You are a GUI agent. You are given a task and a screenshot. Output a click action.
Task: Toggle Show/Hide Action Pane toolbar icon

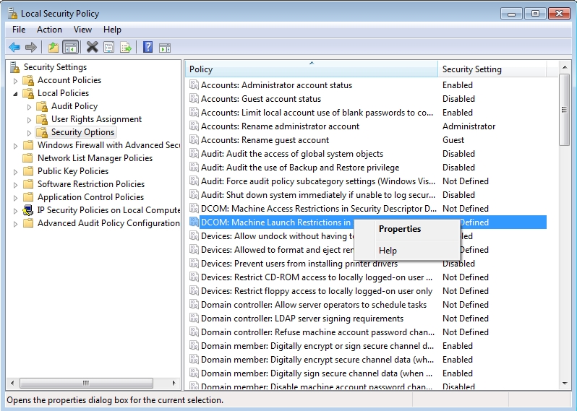tap(165, 48)
